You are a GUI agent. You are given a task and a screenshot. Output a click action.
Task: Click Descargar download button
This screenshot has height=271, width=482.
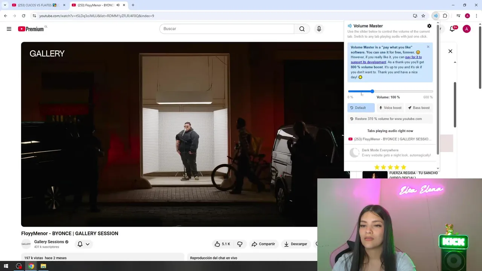click(295, 244)
